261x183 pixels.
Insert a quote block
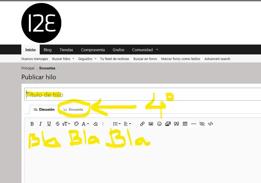176,124
